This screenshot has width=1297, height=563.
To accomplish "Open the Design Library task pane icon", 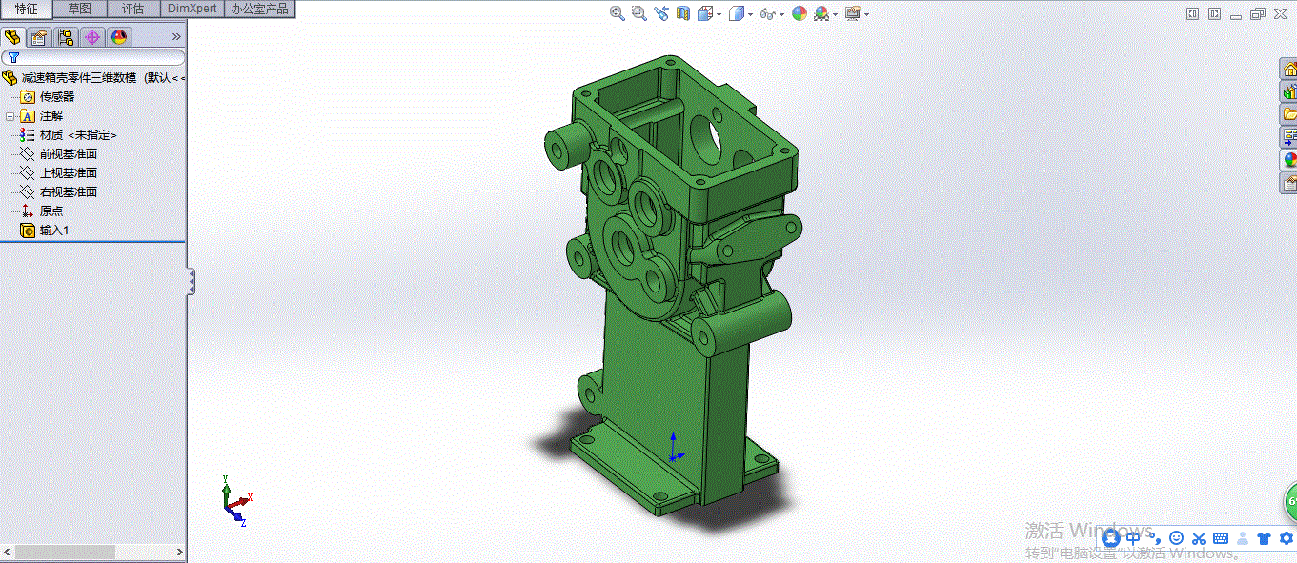I will (x=1289, y=91).
